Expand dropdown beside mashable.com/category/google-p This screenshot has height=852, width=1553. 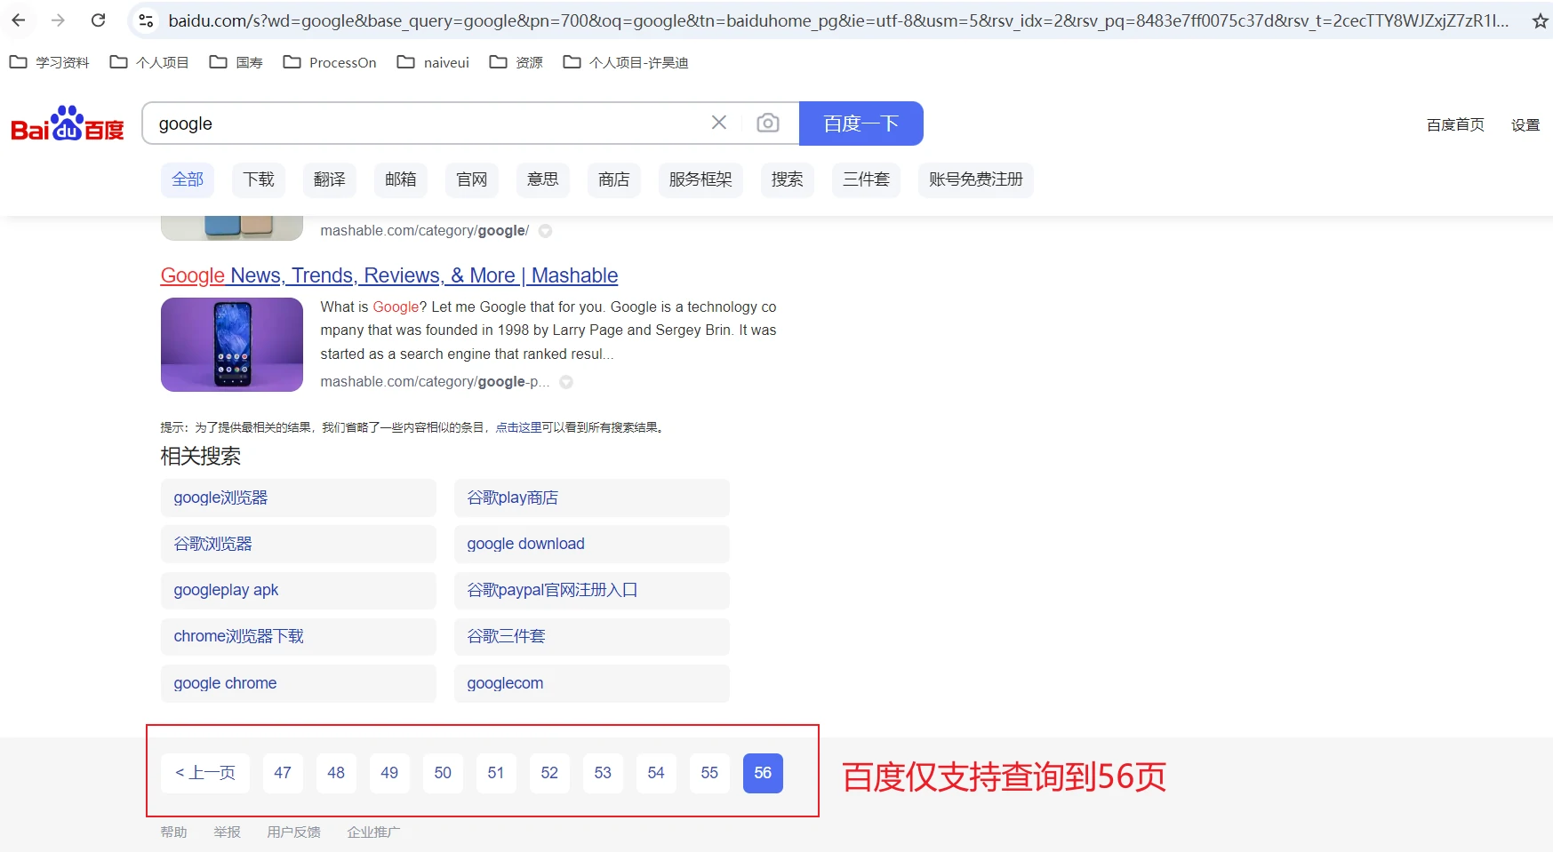(566, 382)
